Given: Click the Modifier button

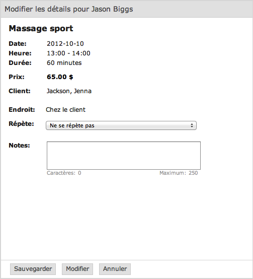Looking at the screenshot, I should tap(77, 269).
